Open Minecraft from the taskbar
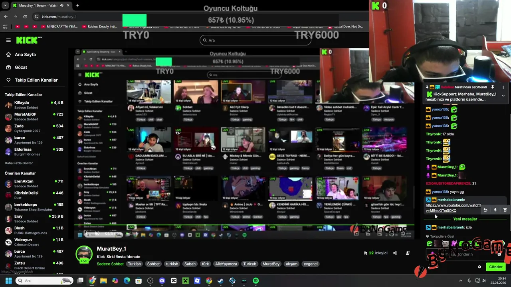This screenshot has width=511, height=287. tap(186, 281)
